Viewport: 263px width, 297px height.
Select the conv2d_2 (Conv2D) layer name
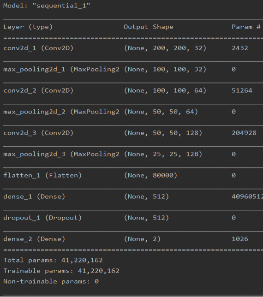pyautogui.click(x=38, y=90)
